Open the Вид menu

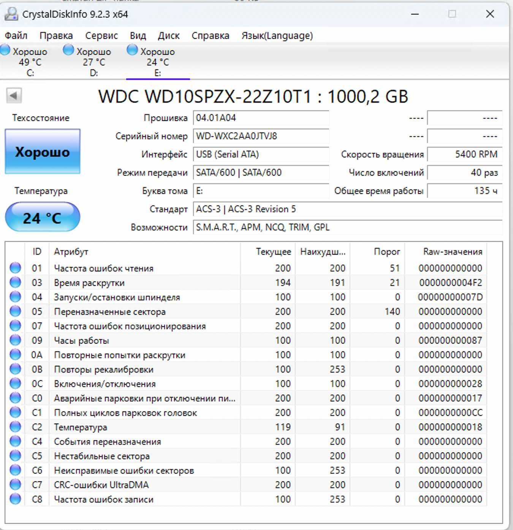(138, 36)
